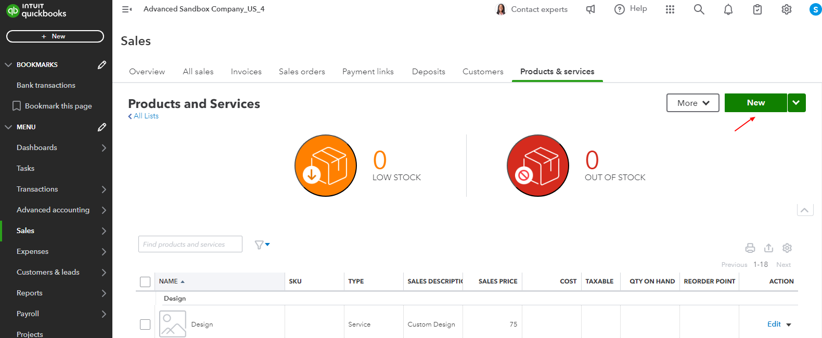Click the megaphone announcements icon
The image size is (822, 338).
590,9
